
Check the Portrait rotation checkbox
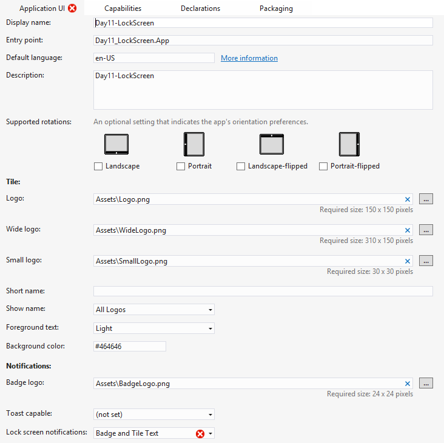pos(181,166)
